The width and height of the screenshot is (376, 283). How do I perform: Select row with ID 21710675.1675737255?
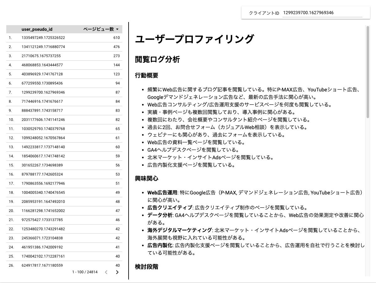click(x=41, y=56)
